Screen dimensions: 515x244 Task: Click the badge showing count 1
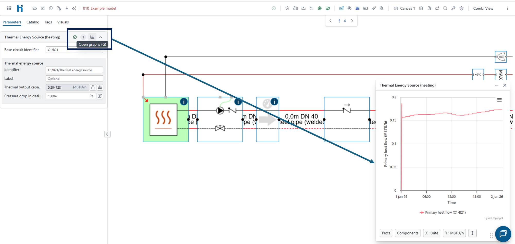[83, 37]
